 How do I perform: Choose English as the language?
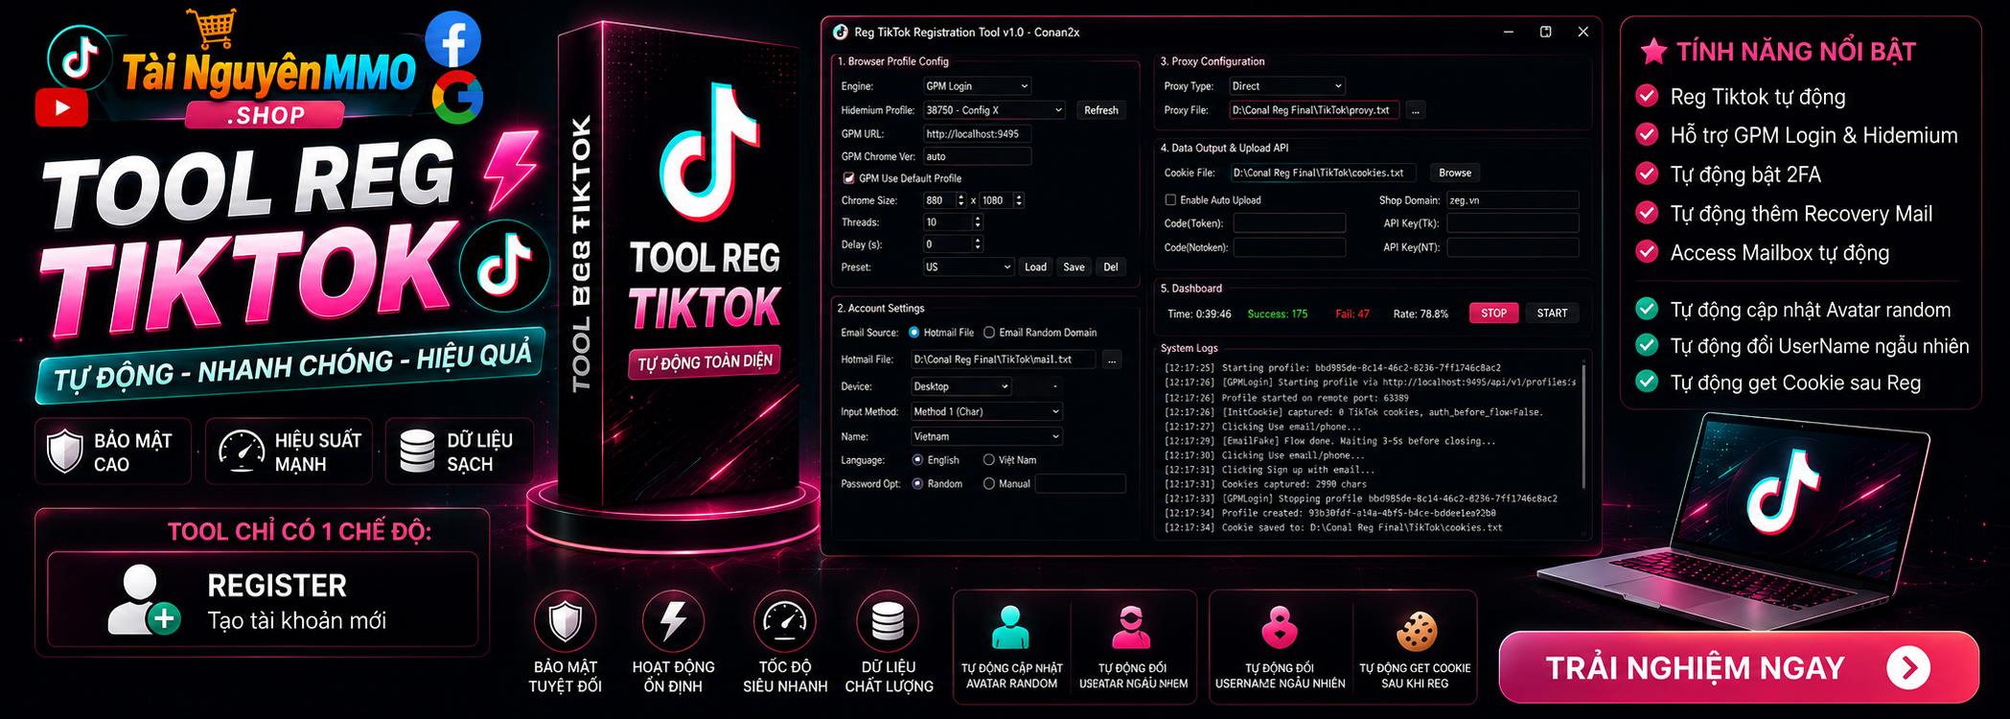pos(917,460)
